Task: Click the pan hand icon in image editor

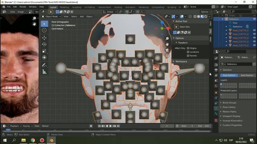Action: pos(34,24)
